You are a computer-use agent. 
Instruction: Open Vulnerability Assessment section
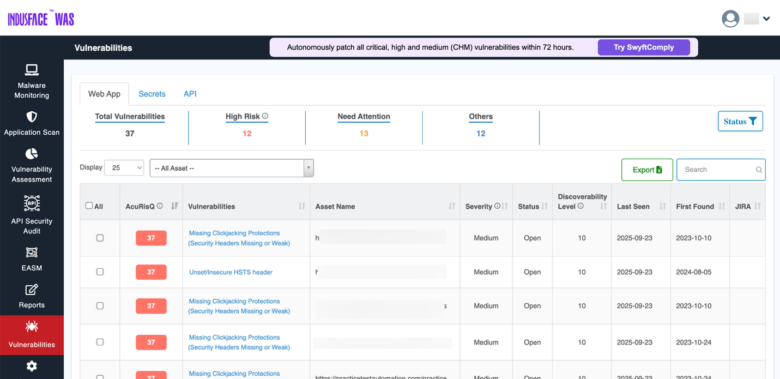[x=32, y=165]
